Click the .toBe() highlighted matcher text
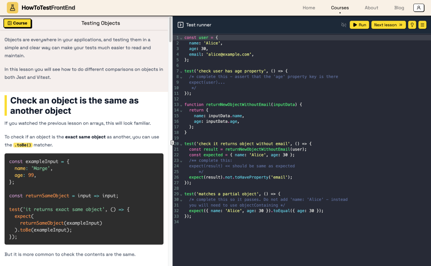431x266 pixels. coord(23,145)
